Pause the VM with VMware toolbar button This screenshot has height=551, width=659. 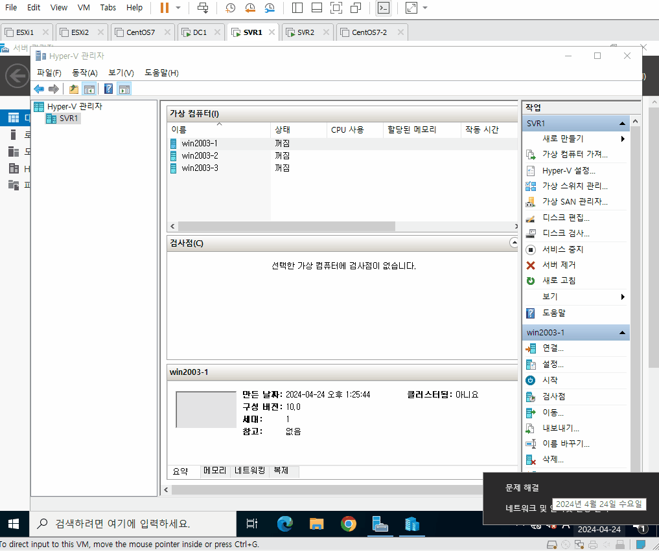[x=165, y=8]
